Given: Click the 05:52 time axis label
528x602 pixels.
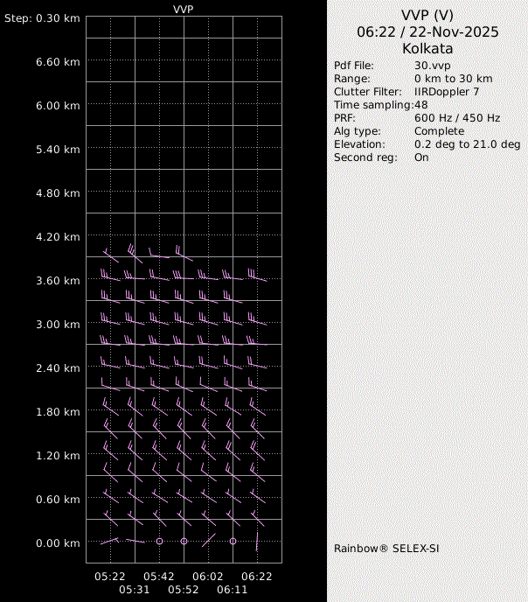Looking at the screenshot, I should pos(184,590).
